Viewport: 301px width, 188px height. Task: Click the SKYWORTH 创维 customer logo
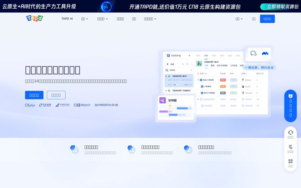[106, 105]
